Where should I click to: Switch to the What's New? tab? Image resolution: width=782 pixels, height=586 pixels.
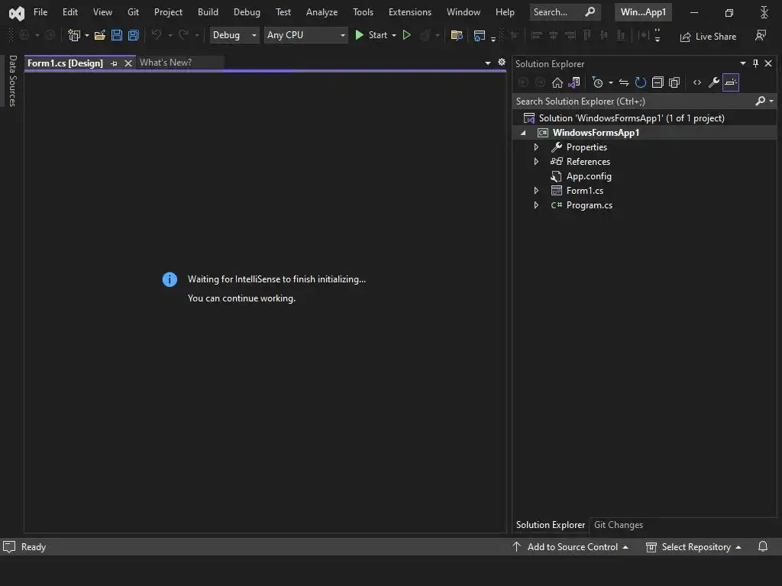(x=166, y=63)
